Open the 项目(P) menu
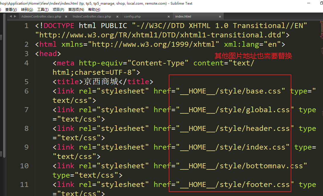The height and width of the screenshot is (196, 323). (58, 10)
